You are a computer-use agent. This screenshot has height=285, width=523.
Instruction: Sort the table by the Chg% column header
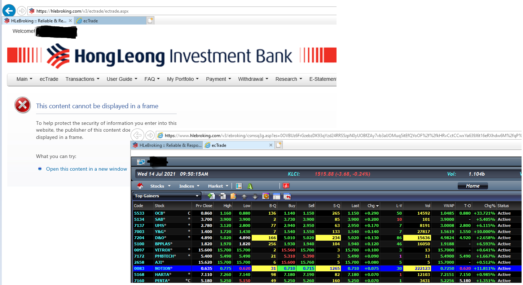click(x=484, y=206)
